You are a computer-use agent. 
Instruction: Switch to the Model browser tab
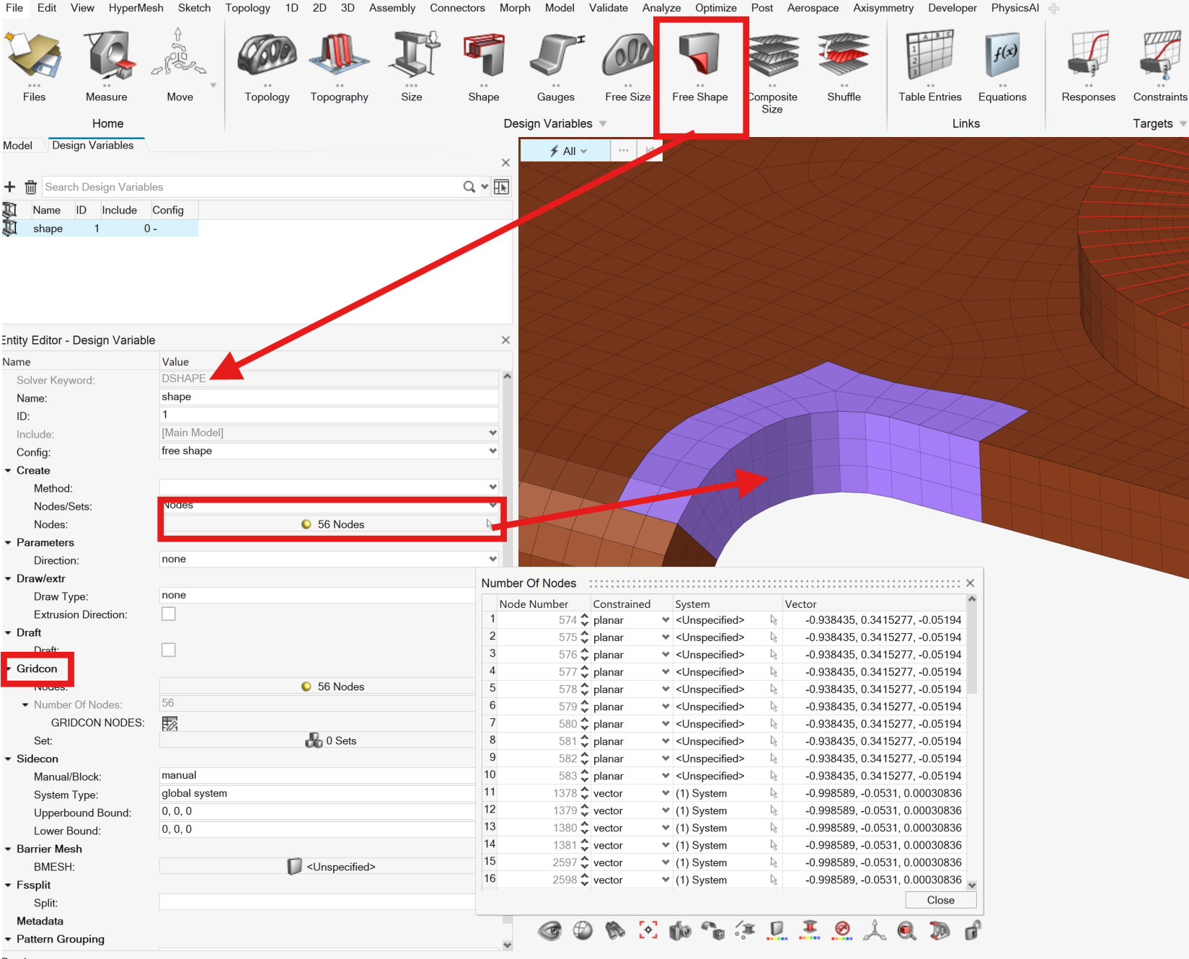point(18,146)
